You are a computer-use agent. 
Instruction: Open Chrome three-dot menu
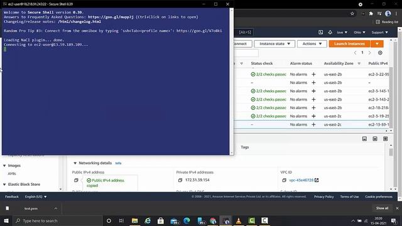[396, 14]
